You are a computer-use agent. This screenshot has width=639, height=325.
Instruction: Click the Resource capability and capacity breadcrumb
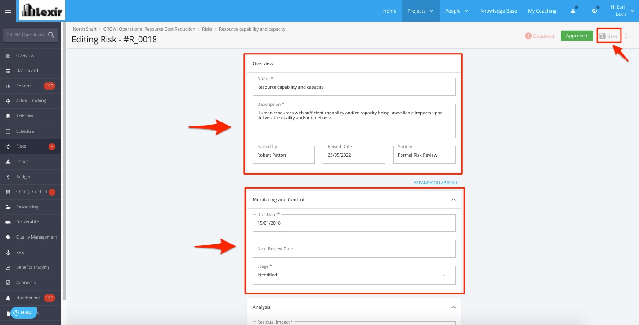pyautogui.click(x=252, y=29)
